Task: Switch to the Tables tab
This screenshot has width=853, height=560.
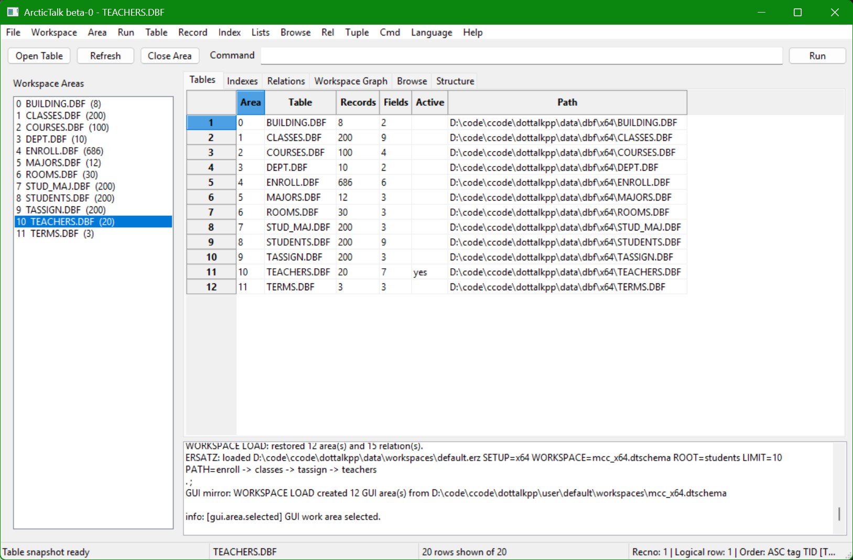Action: 202,80
